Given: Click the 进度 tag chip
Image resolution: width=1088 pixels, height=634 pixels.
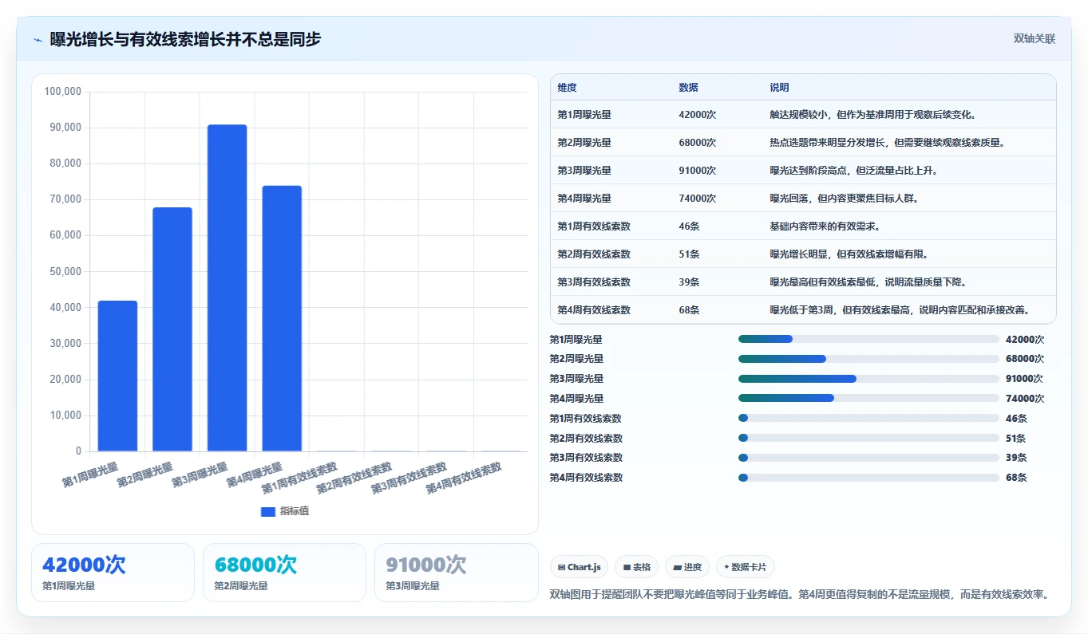Looking at the screenshot, I should (687, 567).
